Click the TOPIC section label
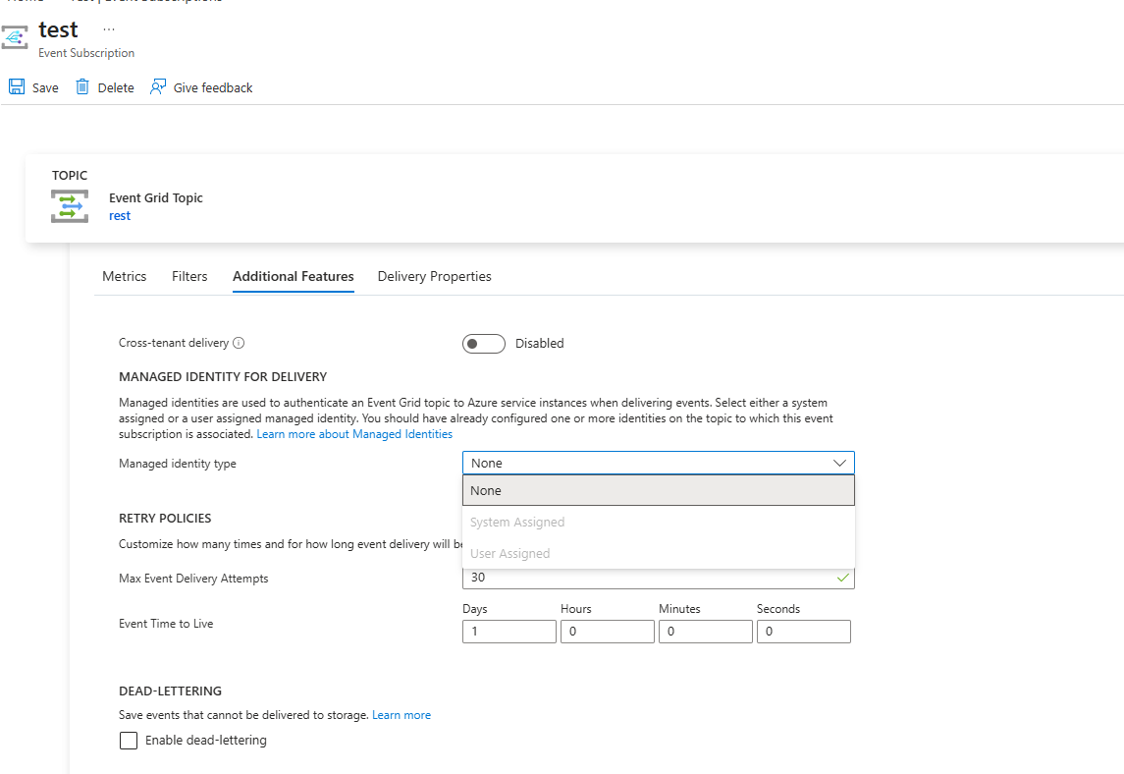The width and height of the screenshot is (1124, 774). pos(70,175)
